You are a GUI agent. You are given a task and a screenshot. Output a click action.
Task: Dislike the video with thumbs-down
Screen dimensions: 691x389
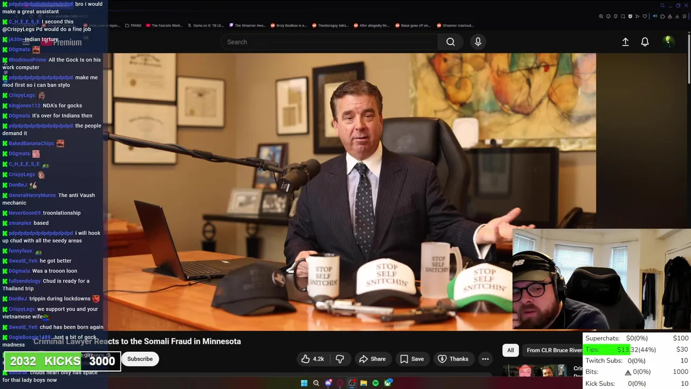click(340, 359)
